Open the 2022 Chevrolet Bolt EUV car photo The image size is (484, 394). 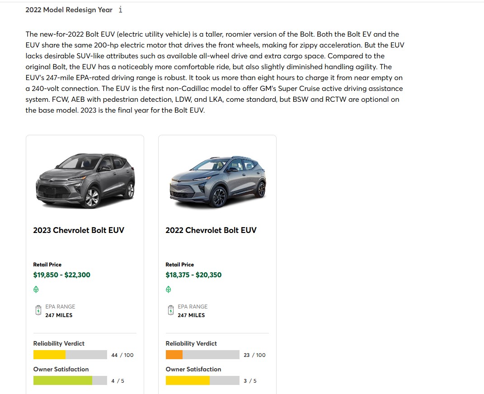218,181
